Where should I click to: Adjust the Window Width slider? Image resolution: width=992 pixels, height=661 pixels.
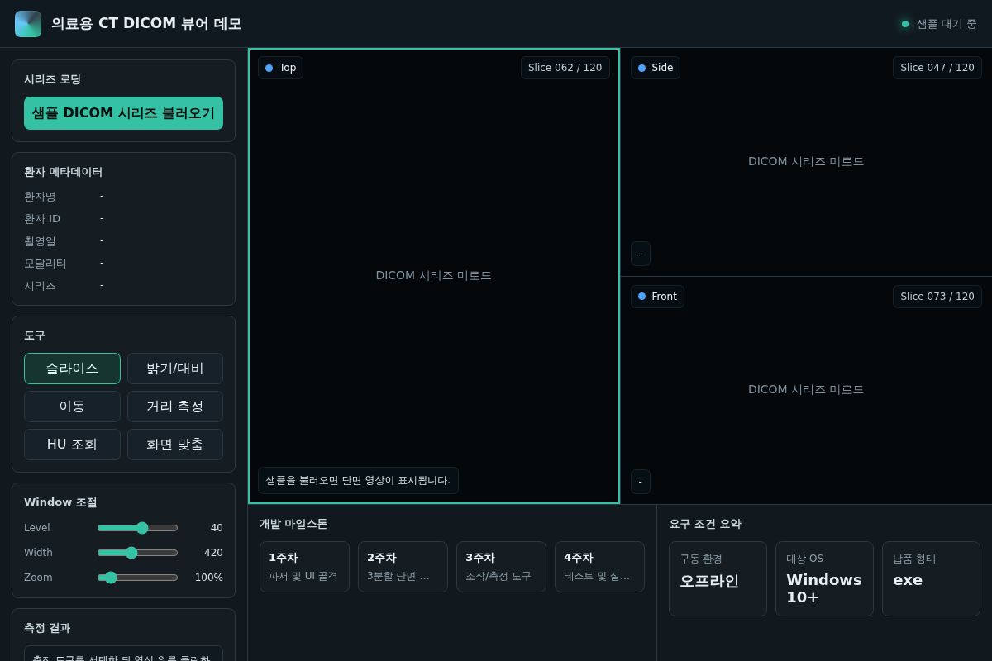(137, 553)
